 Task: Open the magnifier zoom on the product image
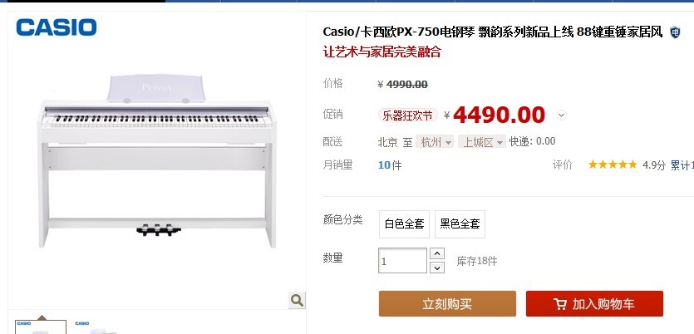pyautogui.click(x=297, y=301)
